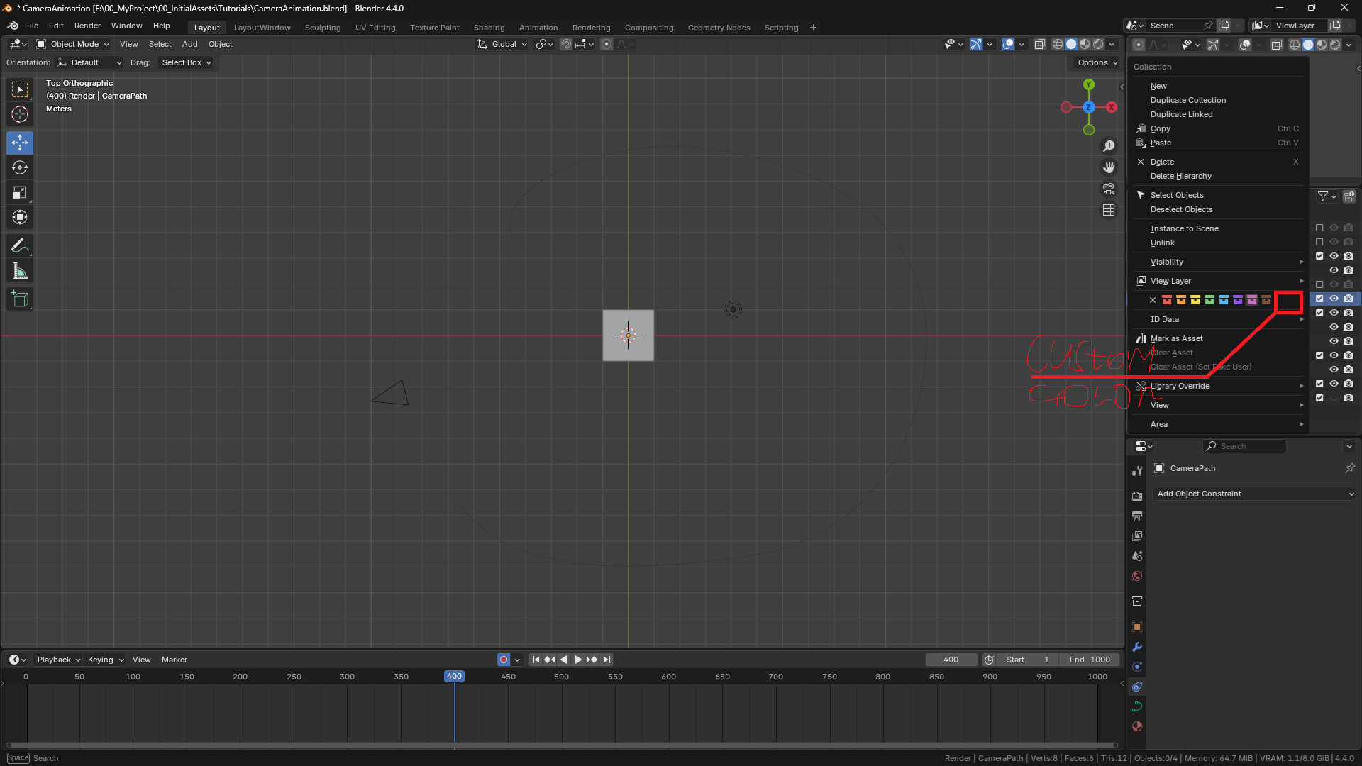1362x766 pixels.
Task: Choose the Rotate tool
Action: pyautogui.click(x=20, y=167)
